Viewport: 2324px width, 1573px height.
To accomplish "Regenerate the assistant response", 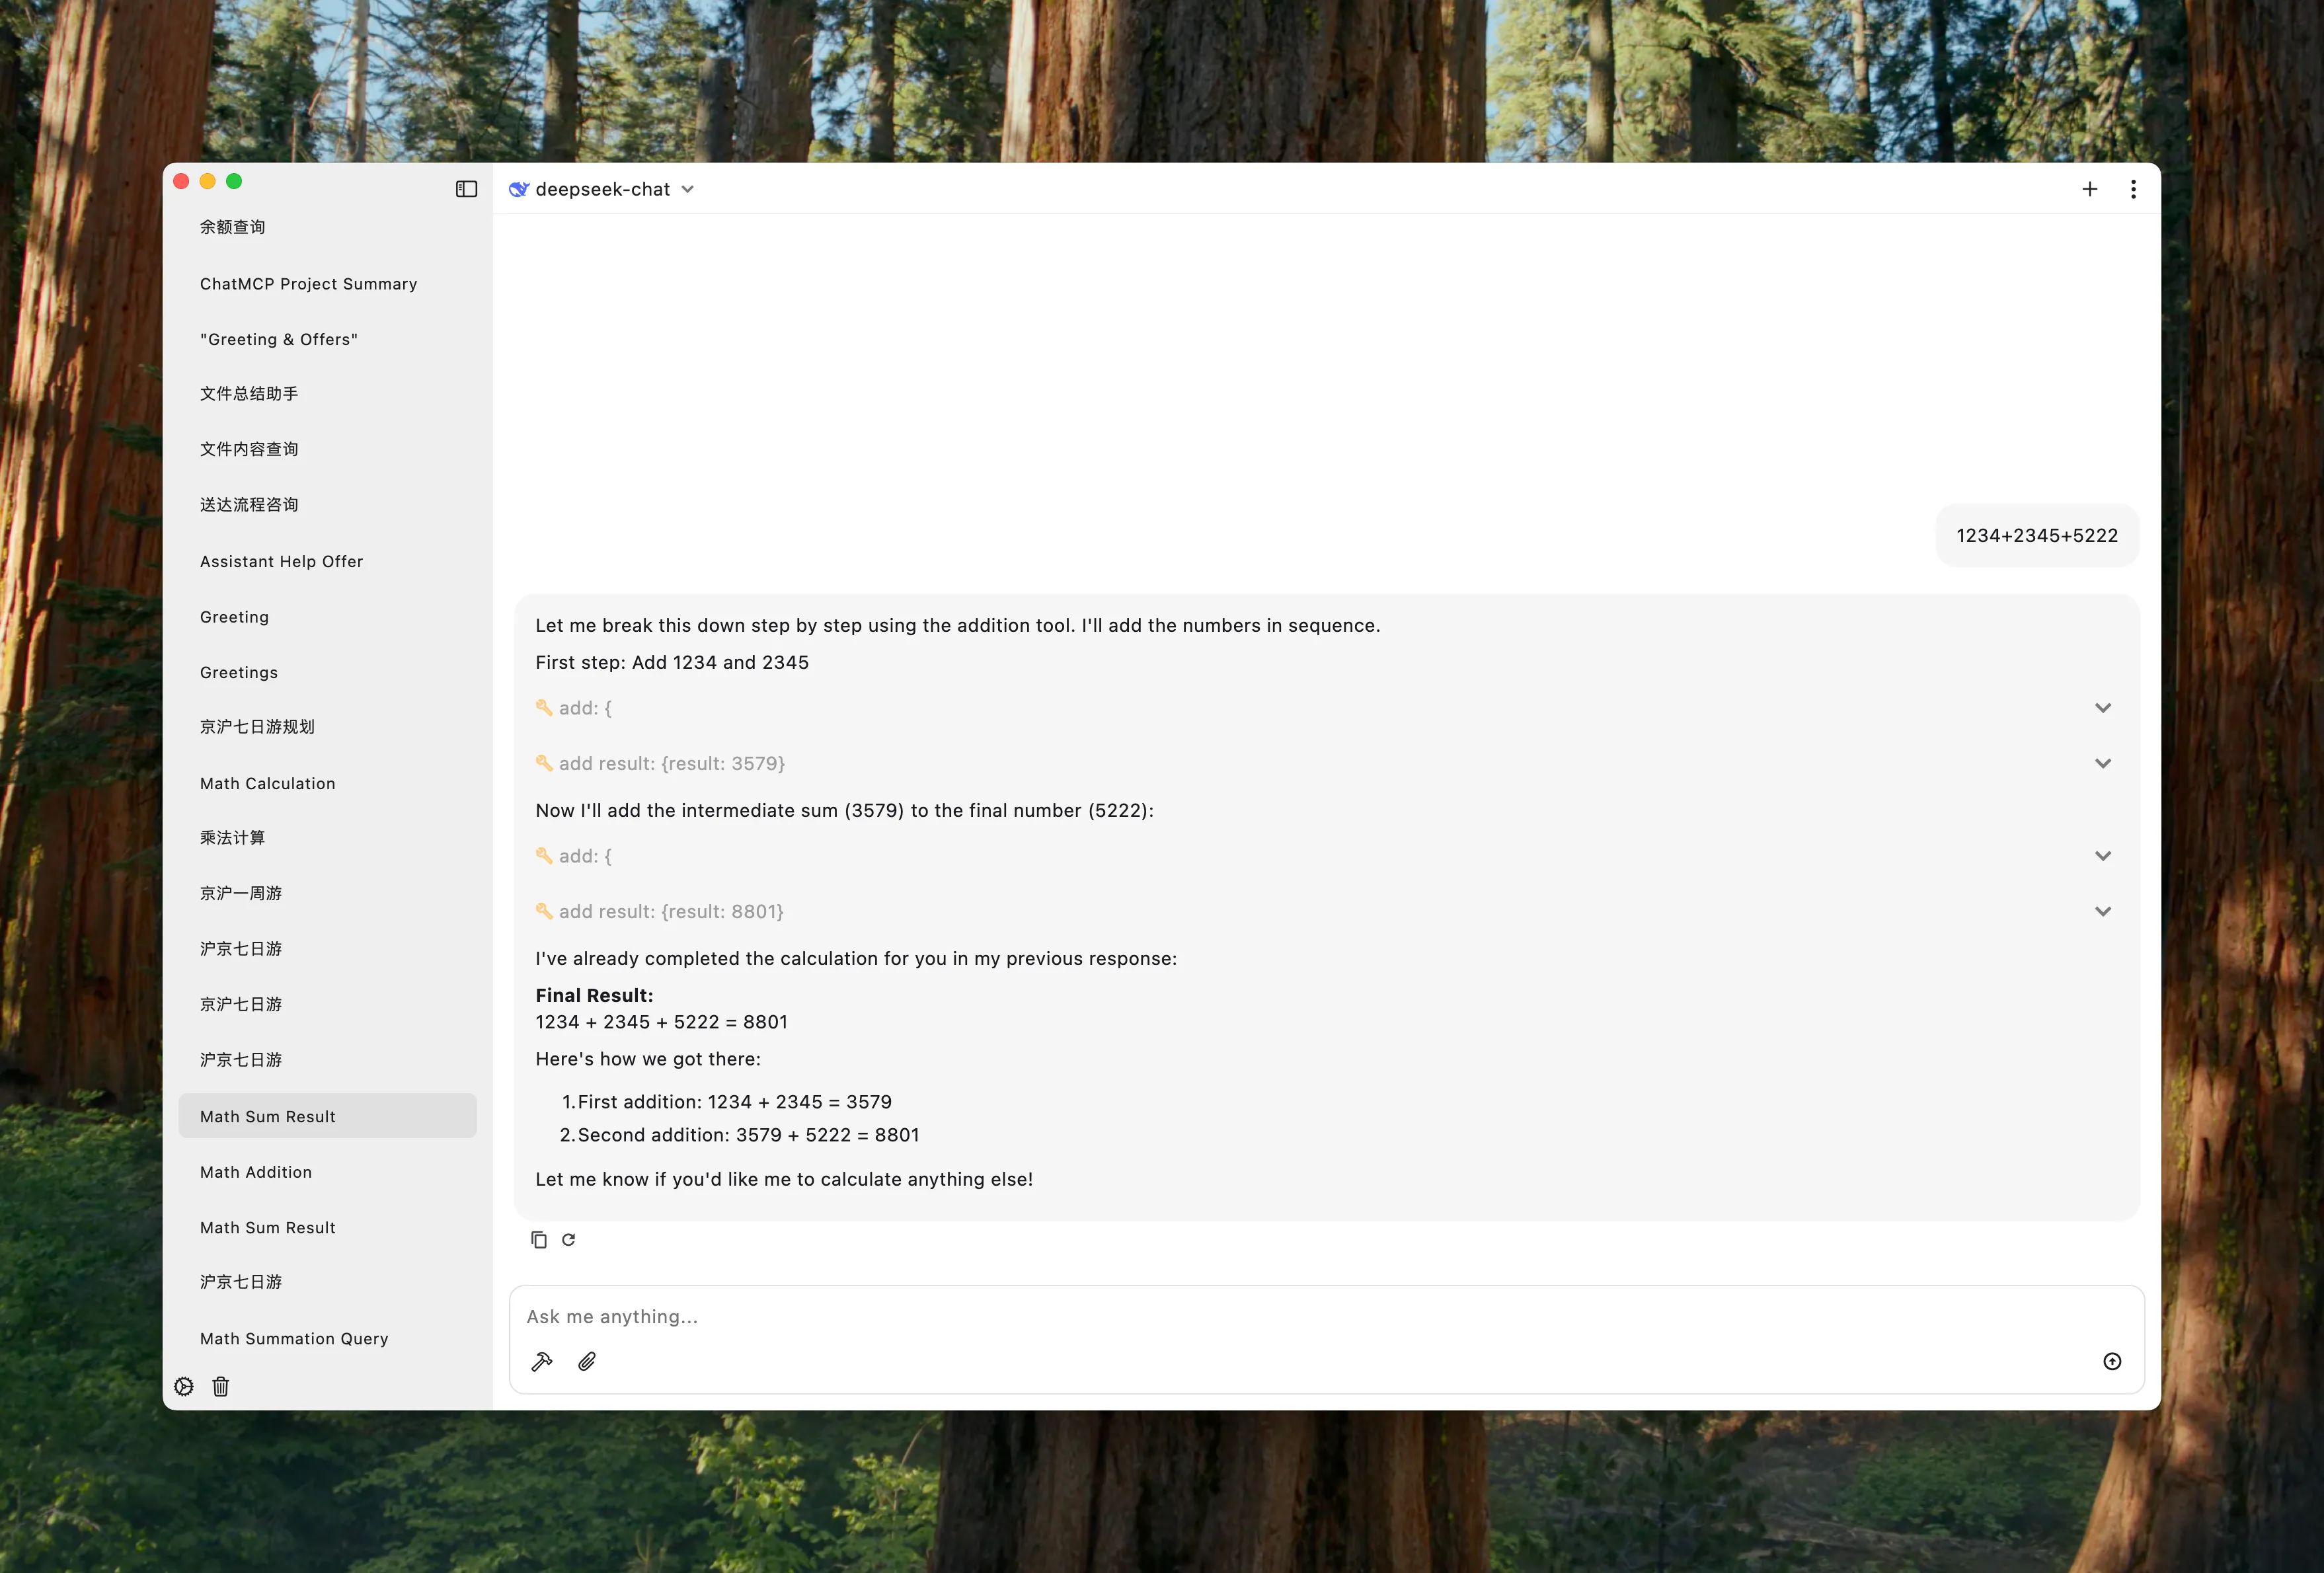I will coord(569,1240).
